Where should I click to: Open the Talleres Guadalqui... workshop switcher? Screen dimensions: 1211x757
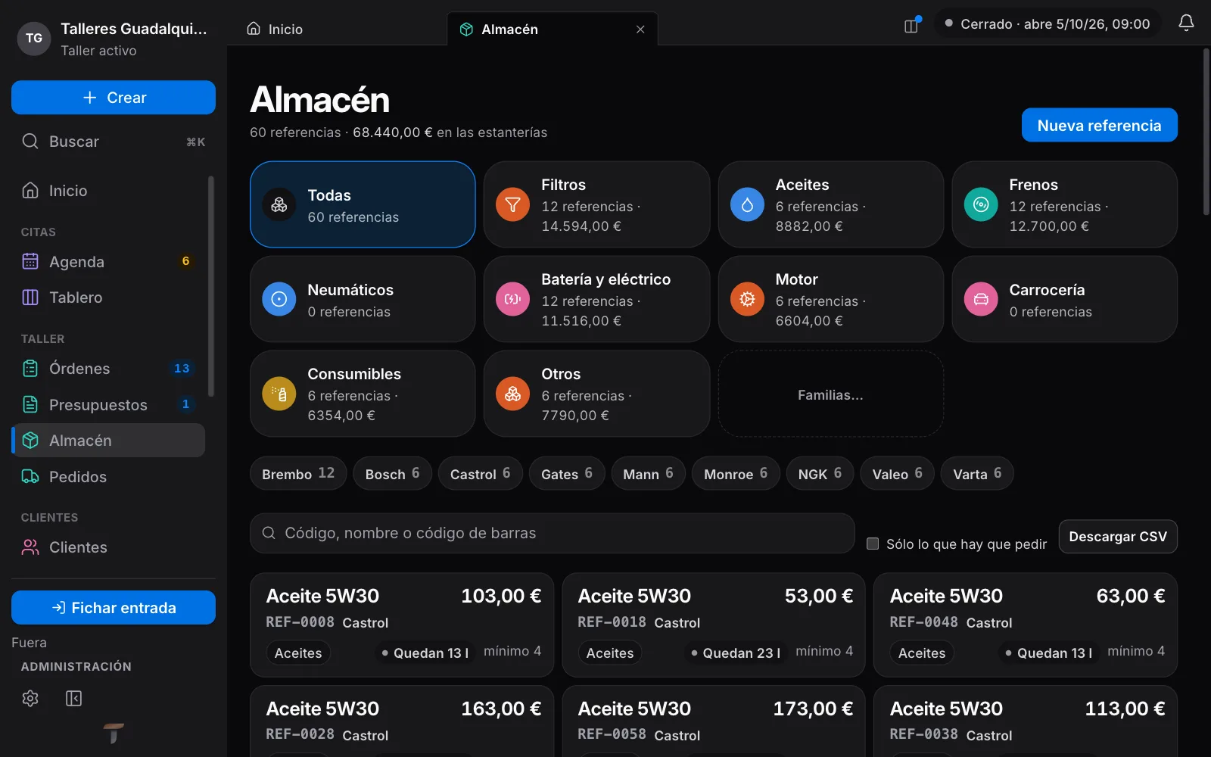114,39
